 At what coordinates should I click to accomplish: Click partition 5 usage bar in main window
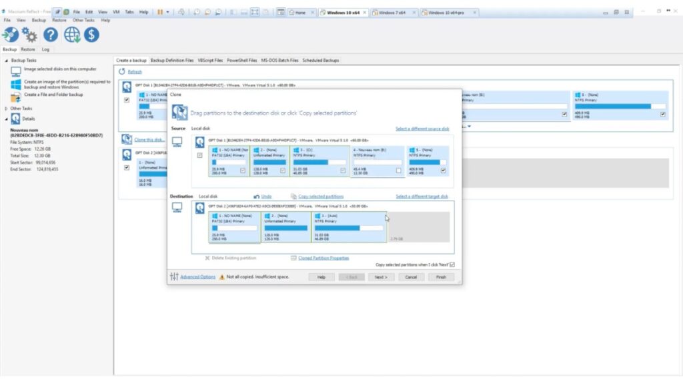pyautogui.click(x=620, y=106)
